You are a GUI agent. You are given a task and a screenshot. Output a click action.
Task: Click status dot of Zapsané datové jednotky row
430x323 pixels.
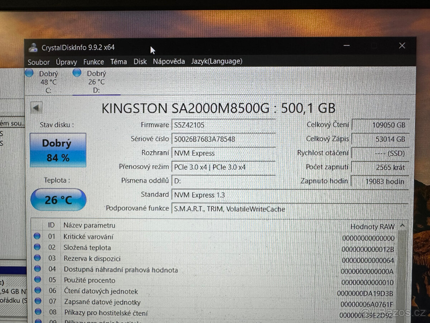[38, 301]
